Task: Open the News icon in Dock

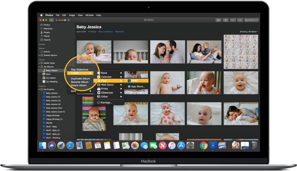Action: click(162, 146)
